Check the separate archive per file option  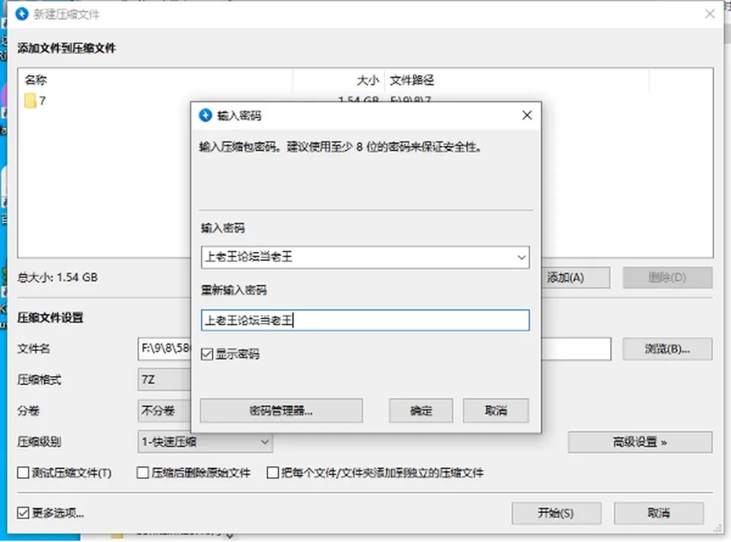273,473
